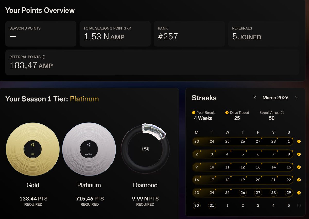Click the week-complete check for week of 23 February
The height and width of the screenshot is (219, 309).
[299, 141]
